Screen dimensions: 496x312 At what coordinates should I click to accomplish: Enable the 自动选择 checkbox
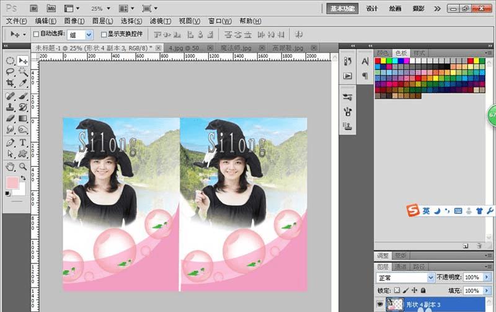(x=36, y=34)
